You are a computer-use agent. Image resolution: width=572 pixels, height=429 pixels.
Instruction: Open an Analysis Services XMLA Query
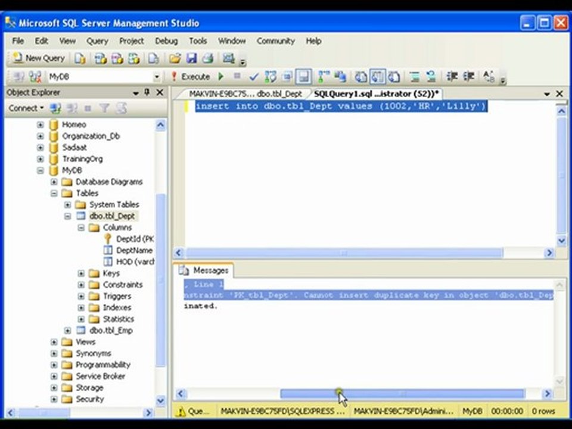[x=134, y=58]
